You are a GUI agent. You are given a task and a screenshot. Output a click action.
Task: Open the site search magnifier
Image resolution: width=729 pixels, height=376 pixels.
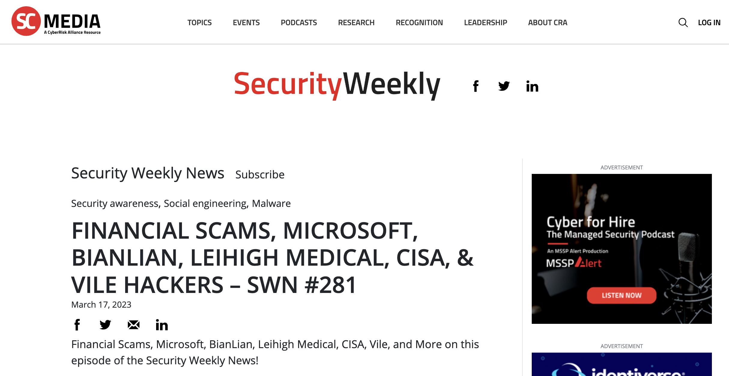coord(683,22)
